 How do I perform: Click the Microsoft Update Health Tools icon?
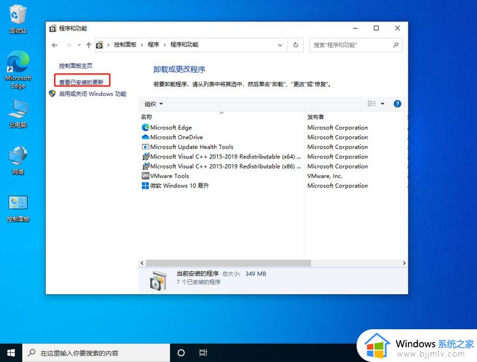(x=145, y=147)
